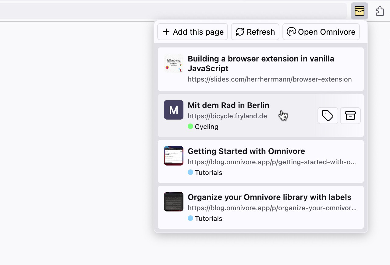Click the label tag icon on the Berlin article
390x265 pixels.
pyautogui.click(x=328, y=116)
